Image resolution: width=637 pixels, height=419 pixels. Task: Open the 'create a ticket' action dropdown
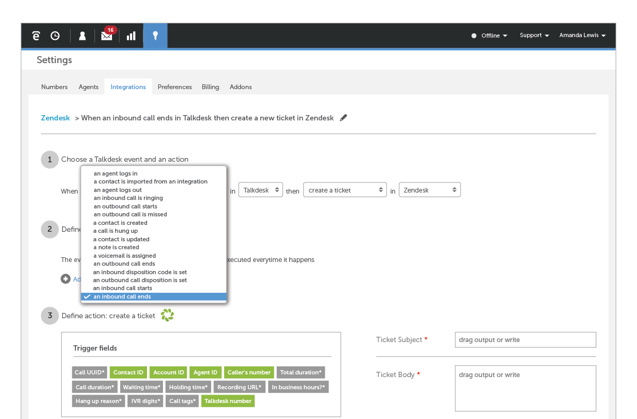coord(345,190)
